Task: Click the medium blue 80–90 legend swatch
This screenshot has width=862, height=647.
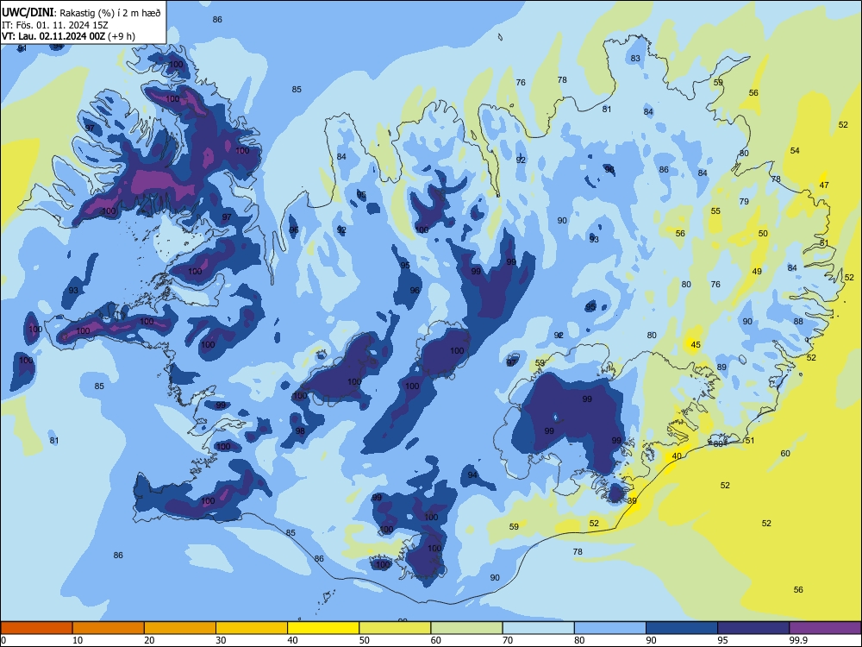Action: tap(610, 628)
